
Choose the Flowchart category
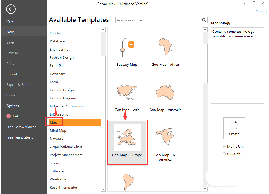57,74
